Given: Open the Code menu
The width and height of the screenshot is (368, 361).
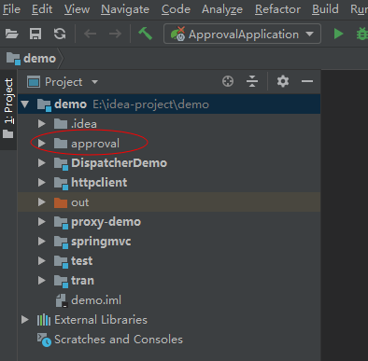Looking at the screenshot, I should 176,9.
